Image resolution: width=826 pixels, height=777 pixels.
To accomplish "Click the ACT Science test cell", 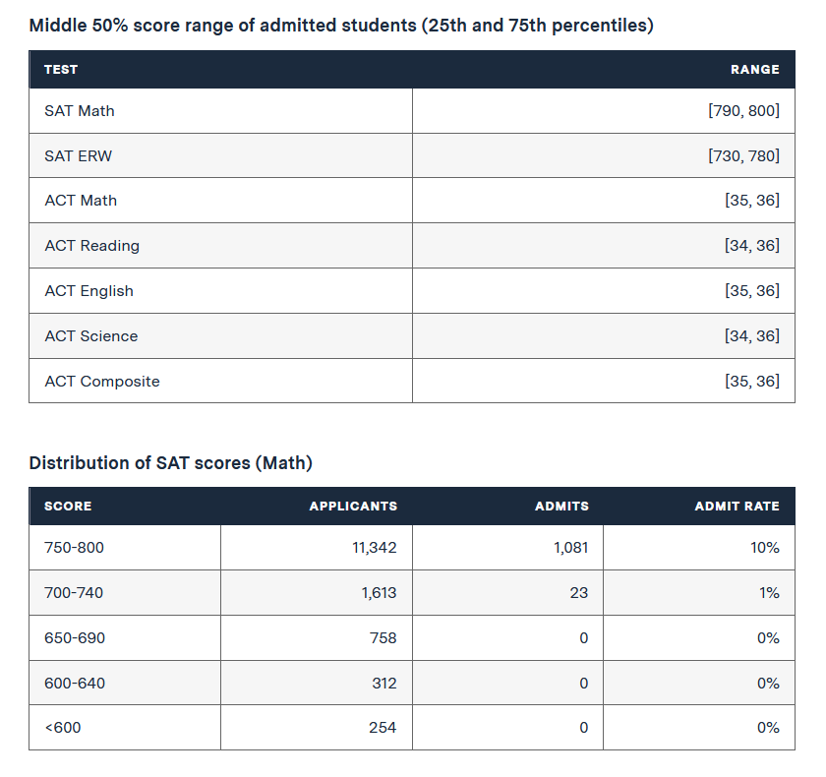I will pos(220,336).
